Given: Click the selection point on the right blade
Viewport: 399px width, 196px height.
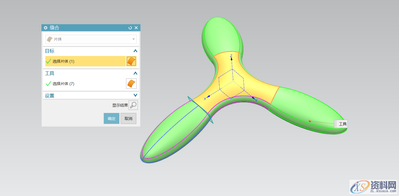Looking at the screenshot, I should tap(310, 121).
